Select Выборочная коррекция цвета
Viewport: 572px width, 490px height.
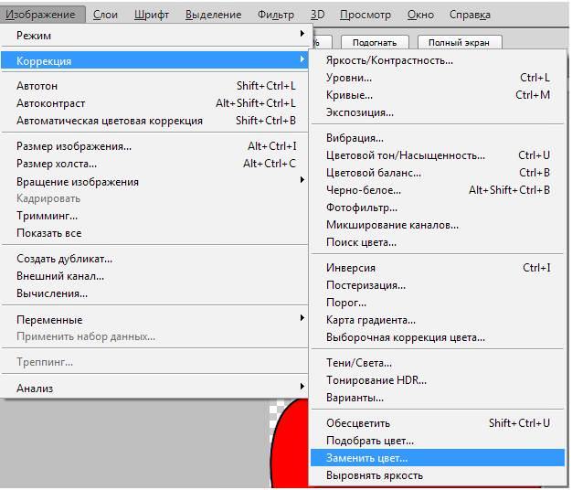437,337
